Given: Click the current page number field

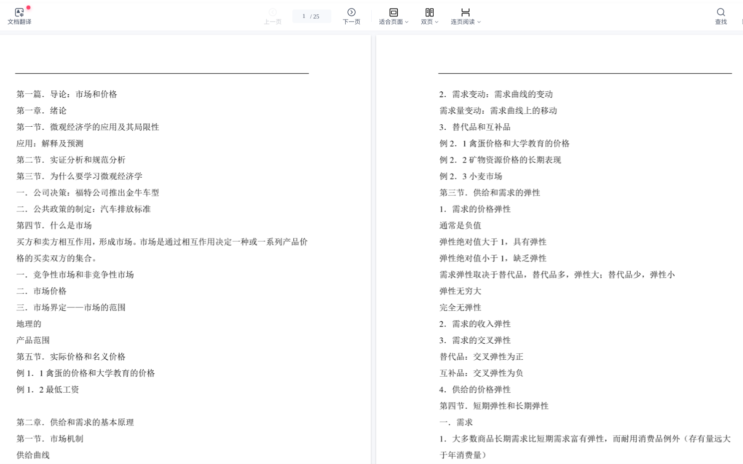Looking at the screenshot, I should coord(304,16).
